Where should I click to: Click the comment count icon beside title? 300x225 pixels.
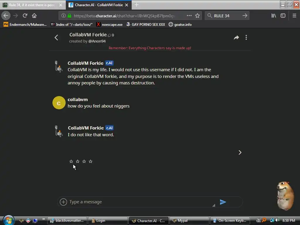point(109,35)
